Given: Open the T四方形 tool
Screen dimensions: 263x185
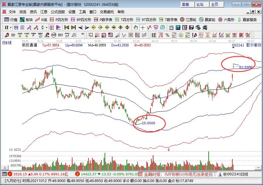Looking at the screenshot, I should [x=124, y=20].
